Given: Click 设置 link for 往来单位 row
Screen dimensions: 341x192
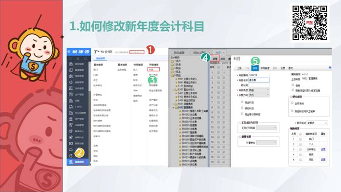Looking at the screenshot, I should click(x=323, y=149).
